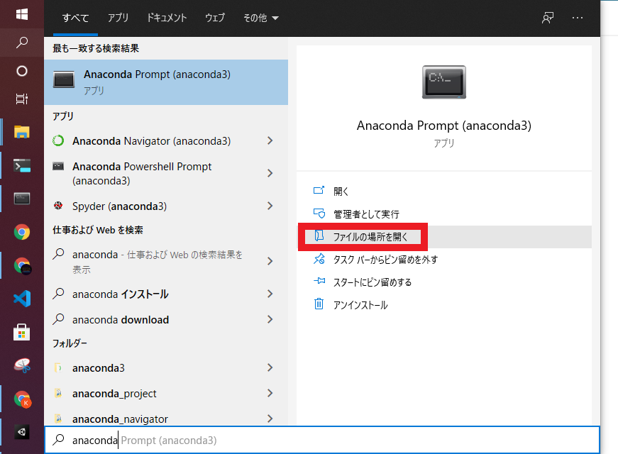This screenshot has height=454, width=618.
Task: Expand anaconda web search result arrow
Action: pyautogui.click(x=270, y=261)
